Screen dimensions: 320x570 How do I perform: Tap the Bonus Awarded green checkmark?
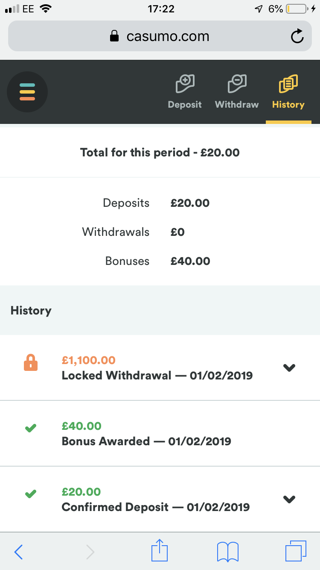click(31, 428)
